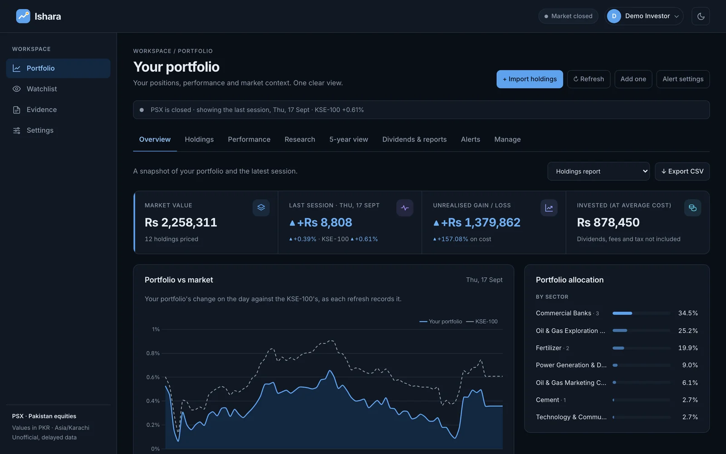The width and height of the screenshot is (726, 454).
Task: Click the Fertilizer allocation bar
Action: (x=641, y=348)
